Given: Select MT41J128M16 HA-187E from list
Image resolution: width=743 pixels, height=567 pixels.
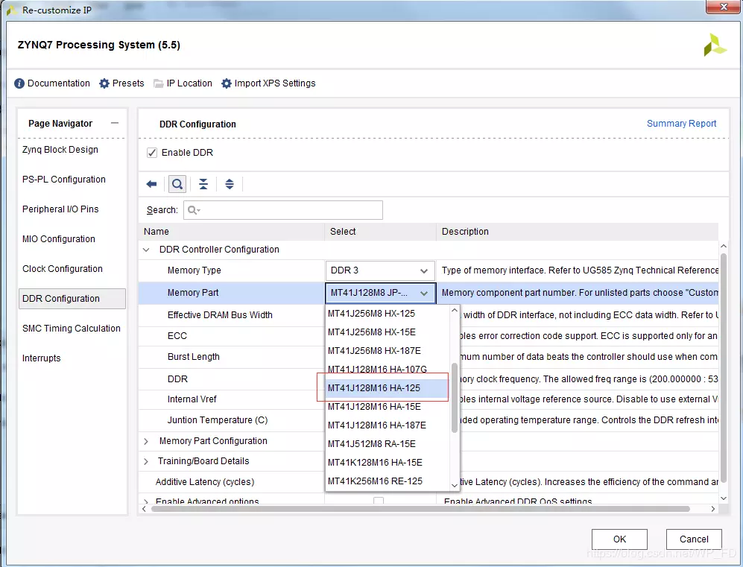Looking at the screenshot, I should (387, 425).
